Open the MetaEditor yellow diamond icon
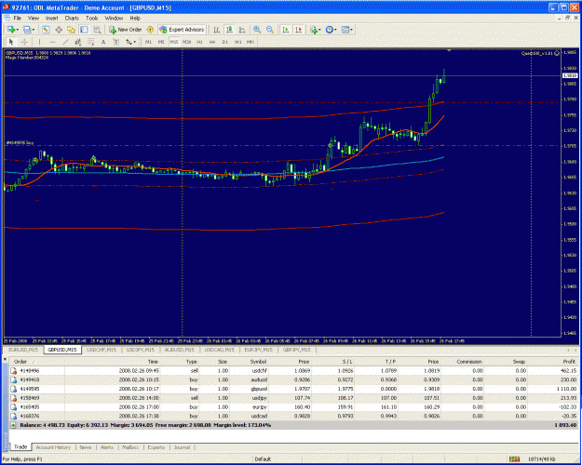 coord(150,30)
